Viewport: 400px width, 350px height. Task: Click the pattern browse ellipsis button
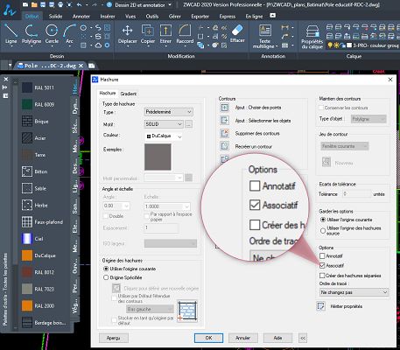pyautogui.click(x=188, y=124)
